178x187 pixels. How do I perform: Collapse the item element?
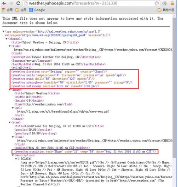10,123
